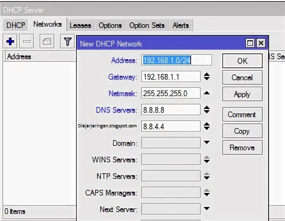Close the New DHCP Network dialog

point(261,43)
